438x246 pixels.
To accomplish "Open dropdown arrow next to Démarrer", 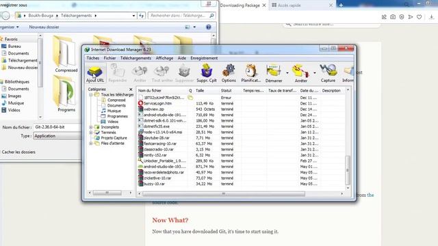I will [287, 73].
